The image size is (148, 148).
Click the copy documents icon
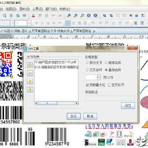(40, 16)
